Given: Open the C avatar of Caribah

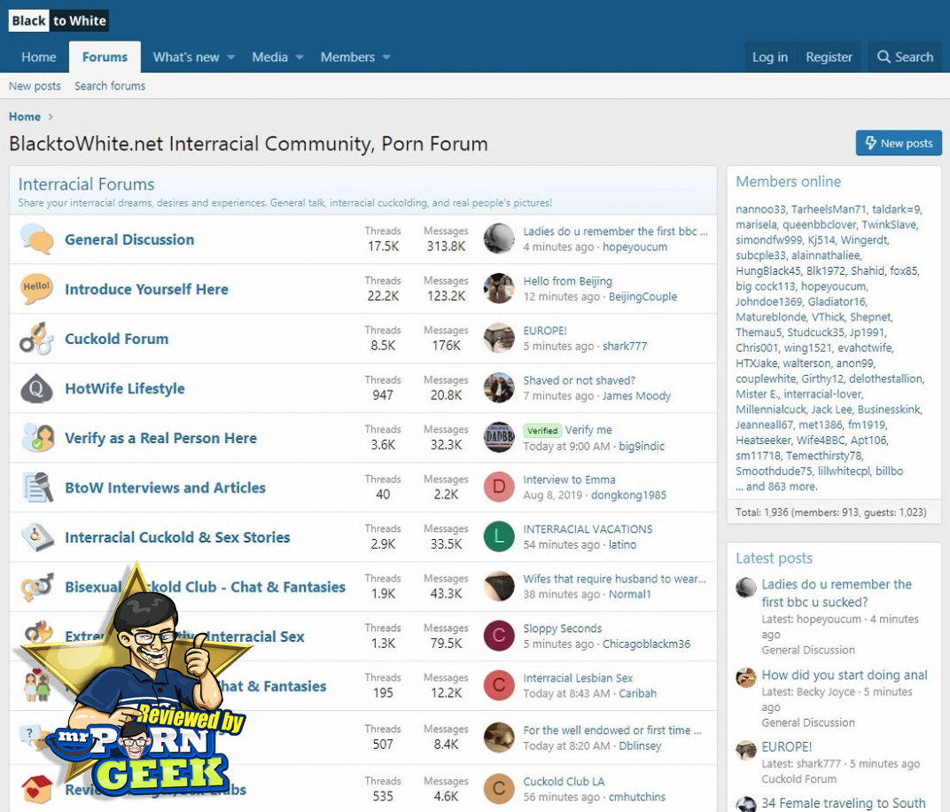Looking at the screenshot, I should 499,685.
